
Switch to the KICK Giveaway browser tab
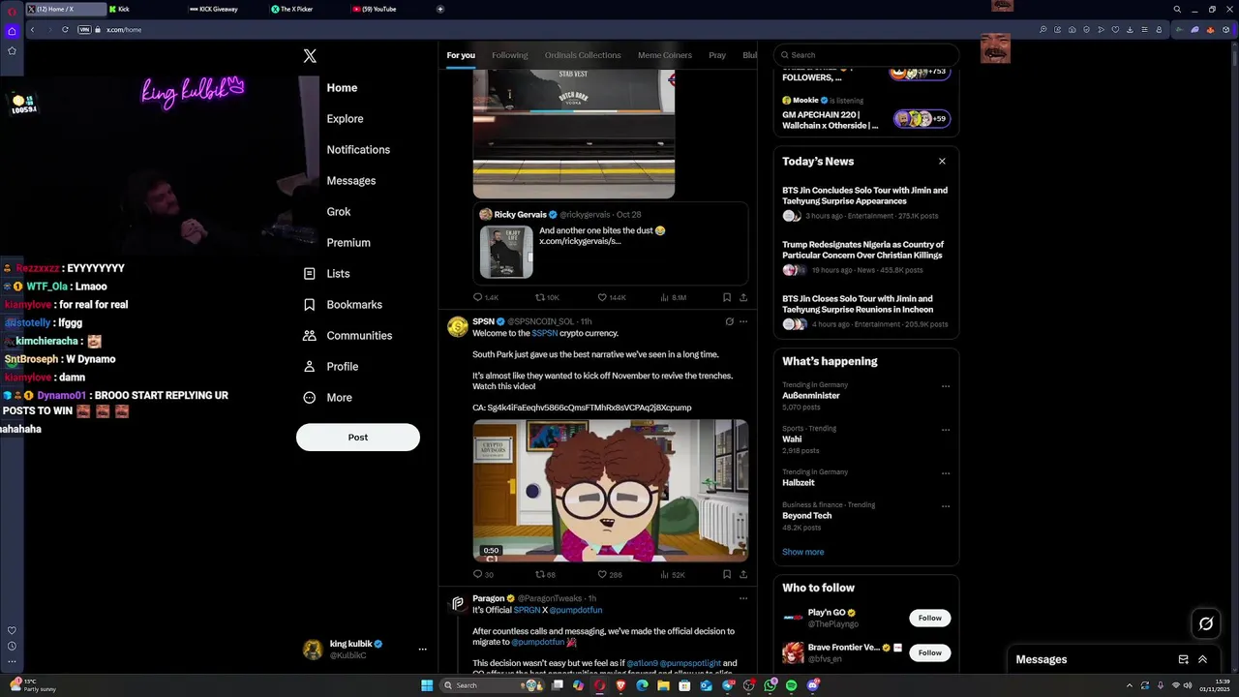[227, 9]
